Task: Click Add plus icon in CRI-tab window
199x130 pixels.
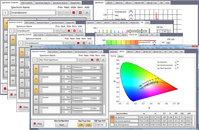Action: click(x=80, y=31)
